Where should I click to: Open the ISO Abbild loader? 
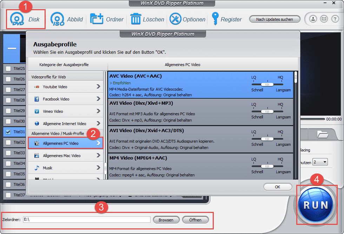58,19
